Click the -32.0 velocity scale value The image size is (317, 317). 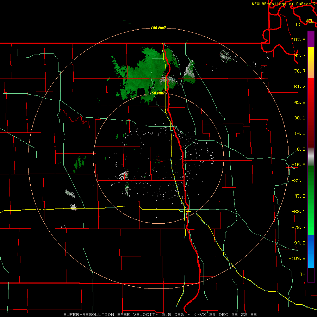(x=298, y=181)
